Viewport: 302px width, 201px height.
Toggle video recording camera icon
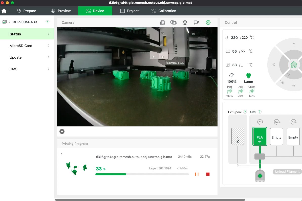click(196, 23)
